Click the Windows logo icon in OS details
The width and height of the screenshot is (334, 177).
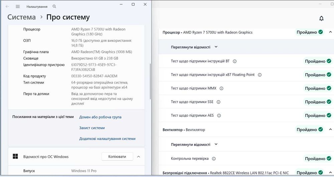point(15,157)
